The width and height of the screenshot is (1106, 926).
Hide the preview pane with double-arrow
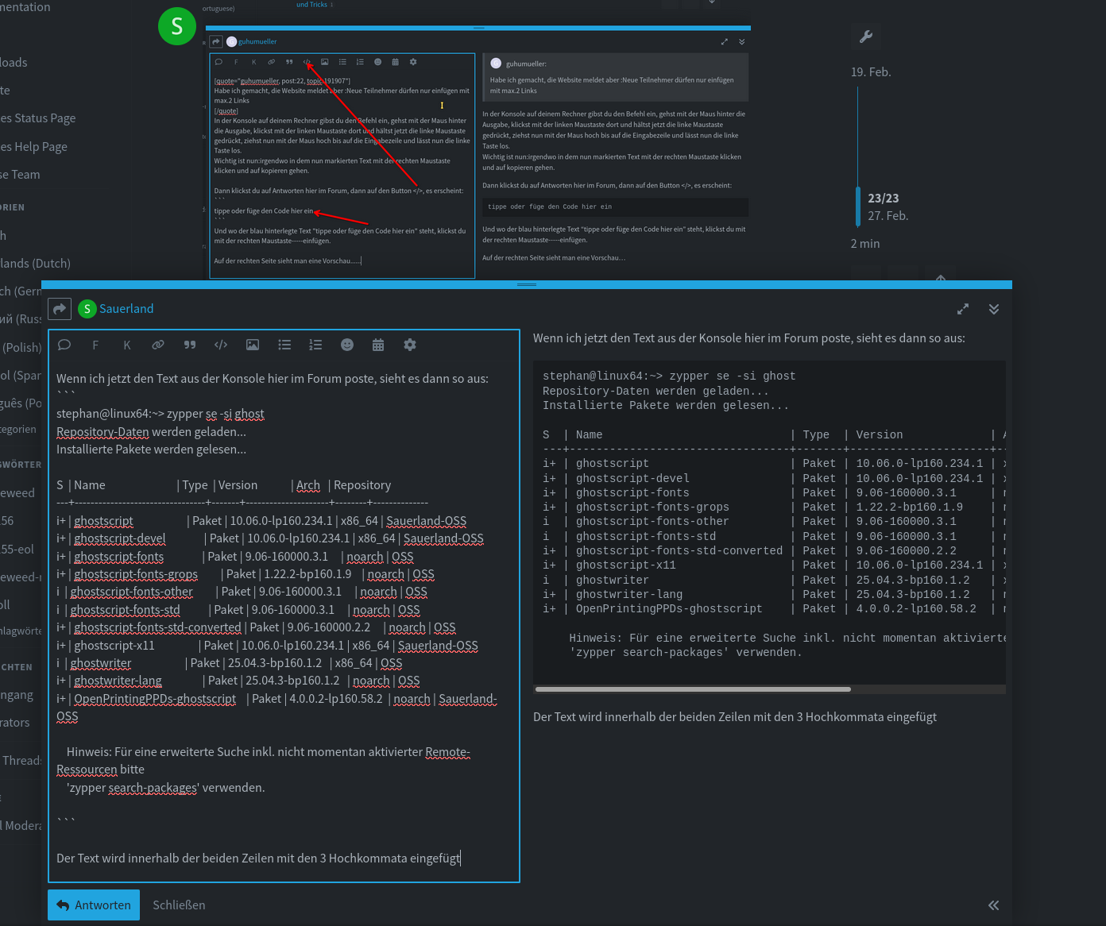[x=993, y=905]
